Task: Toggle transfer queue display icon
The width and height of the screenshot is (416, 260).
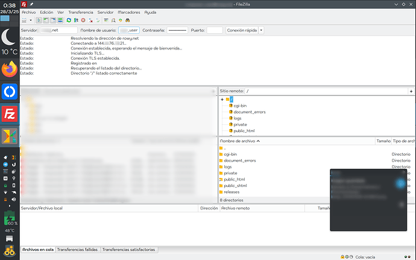Action: (60, 20)
